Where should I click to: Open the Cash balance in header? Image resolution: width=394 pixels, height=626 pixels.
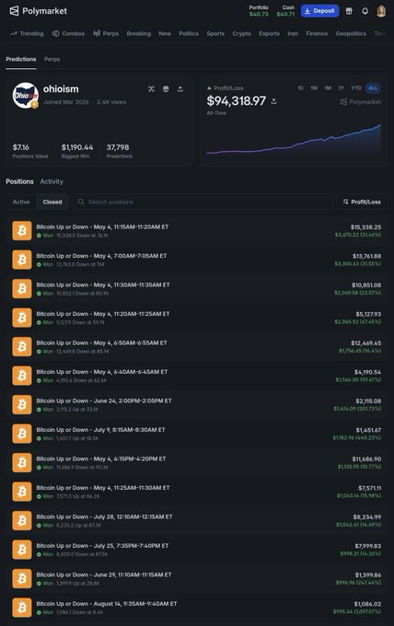point(285,11)
